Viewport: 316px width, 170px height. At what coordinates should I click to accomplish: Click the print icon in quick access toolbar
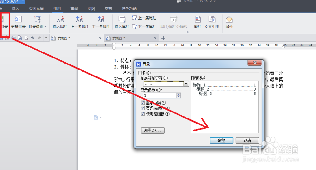pyautogui.click(x=14, y=38)
